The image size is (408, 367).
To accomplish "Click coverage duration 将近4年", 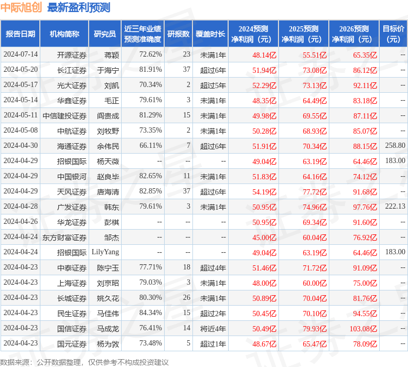I will 213,329.
